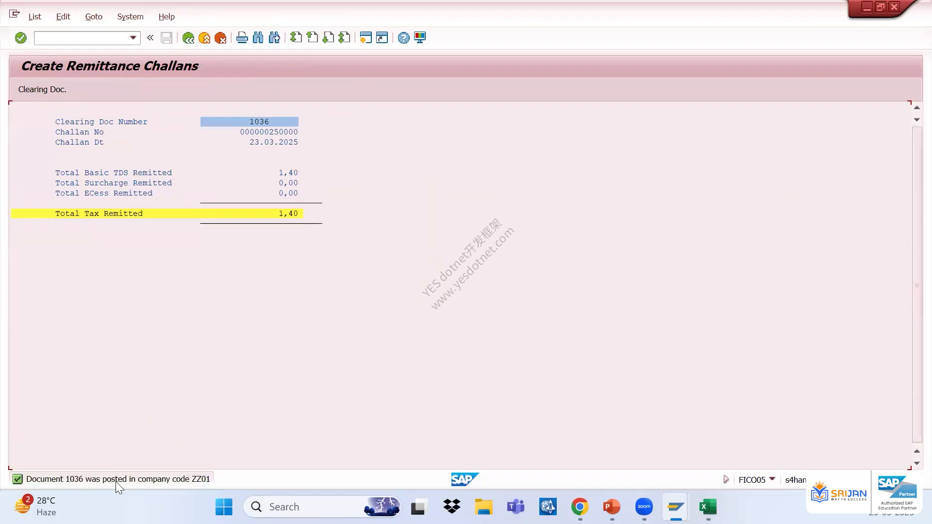Open the command field dropdown arrow
This screenshot has height=524, width=932.
point(133,38)
